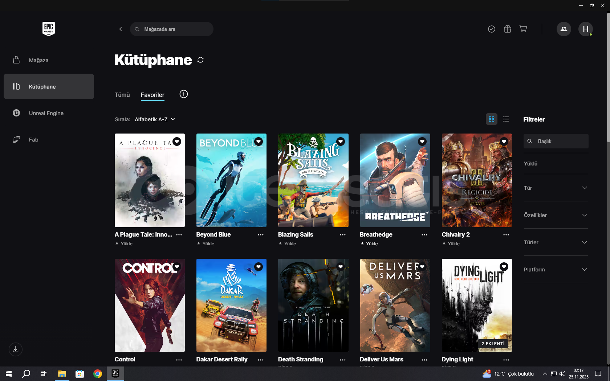Expand the Platform filter section
610x381 pixels.
coord(556,270)
